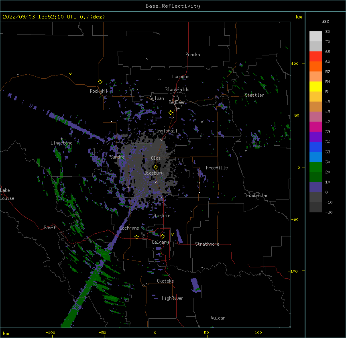Click the dBZ label above the color scale
Screen dimensions: 346x338
click(325, 22)
